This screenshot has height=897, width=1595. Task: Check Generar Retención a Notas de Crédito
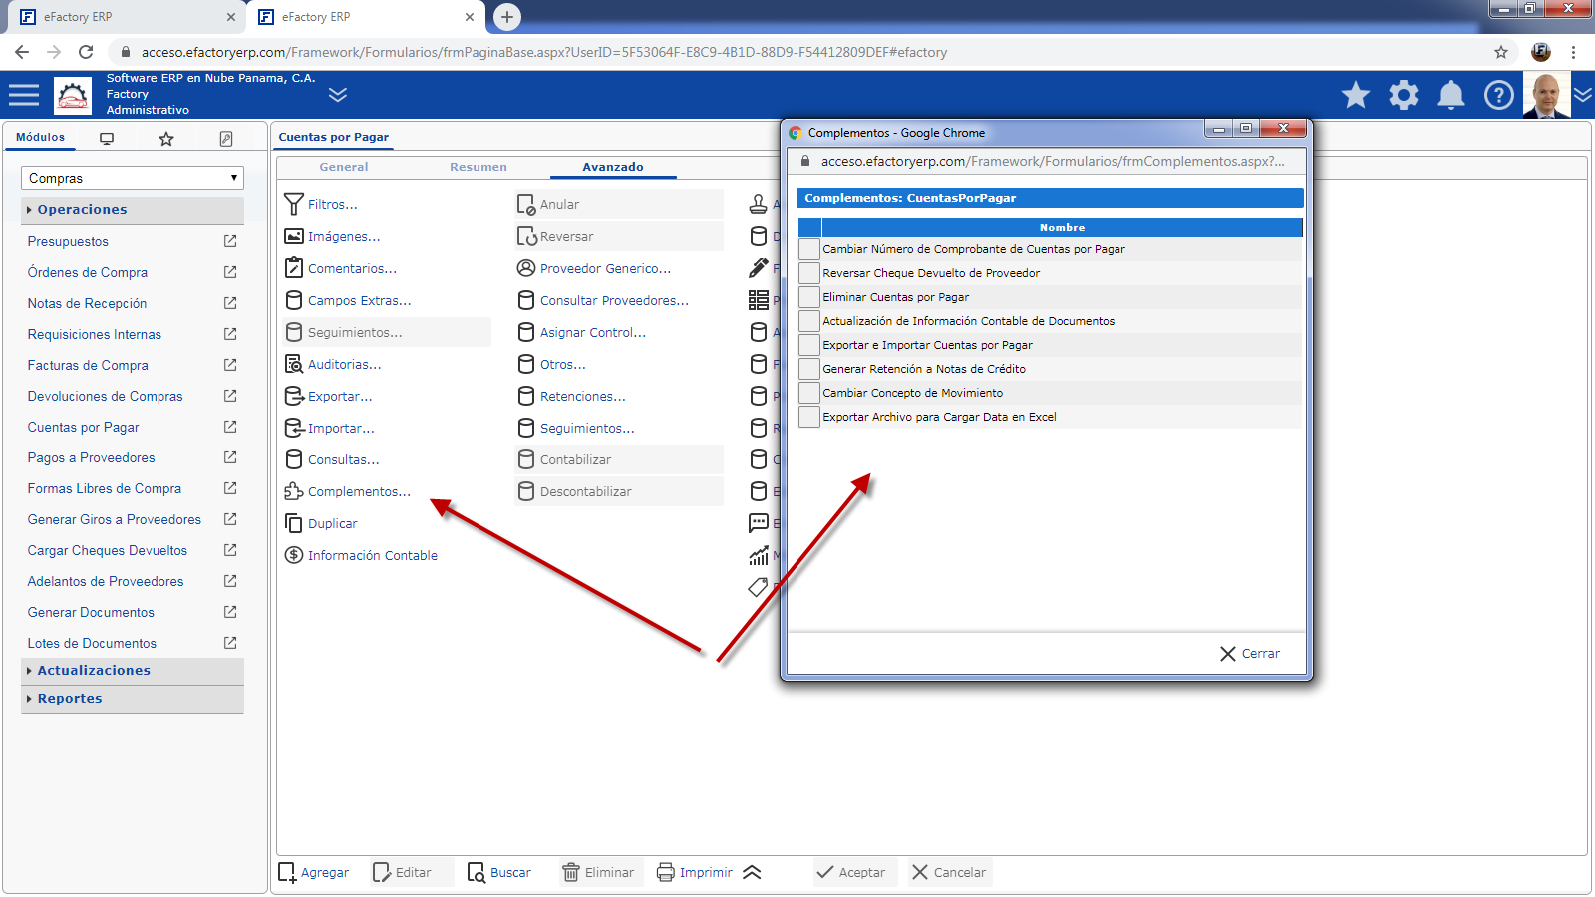(x=809, y=369)
